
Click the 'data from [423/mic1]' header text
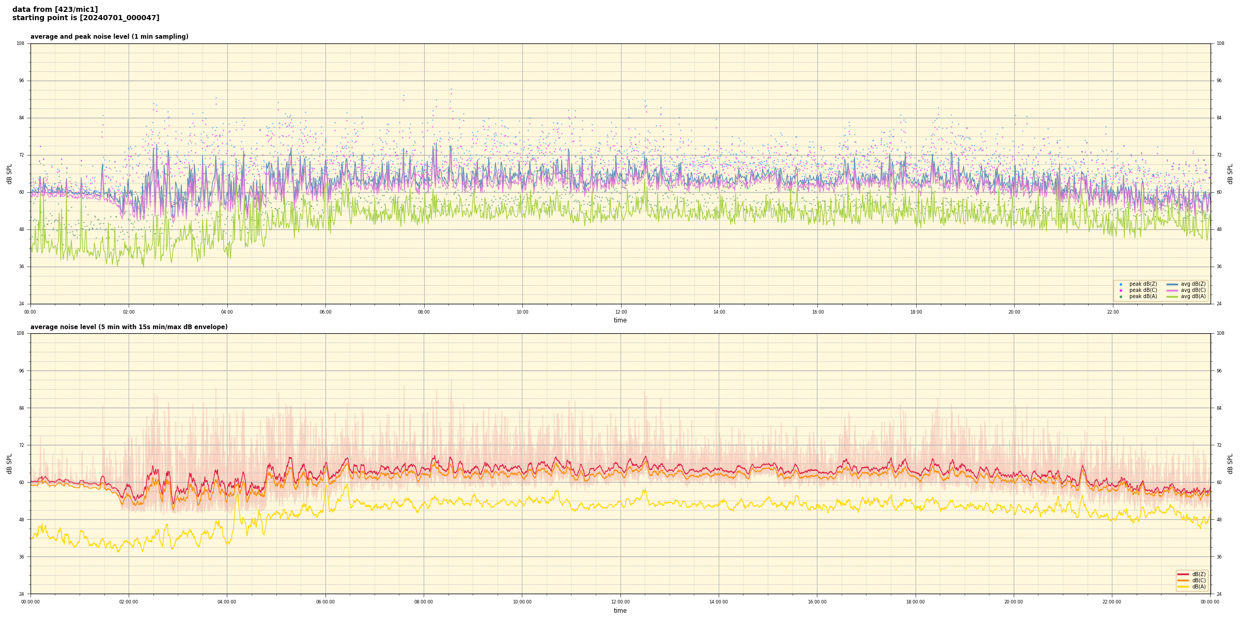pyautogui.click(x=55, y=9)
